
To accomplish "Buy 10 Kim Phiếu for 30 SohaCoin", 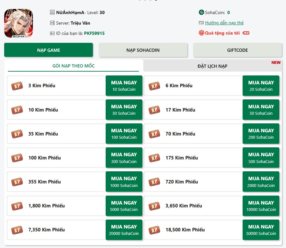I will (x=124, y=110).
